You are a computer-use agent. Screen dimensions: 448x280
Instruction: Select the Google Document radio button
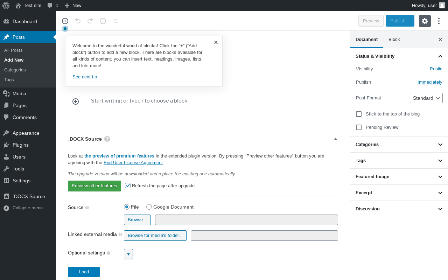click(149, 207)
